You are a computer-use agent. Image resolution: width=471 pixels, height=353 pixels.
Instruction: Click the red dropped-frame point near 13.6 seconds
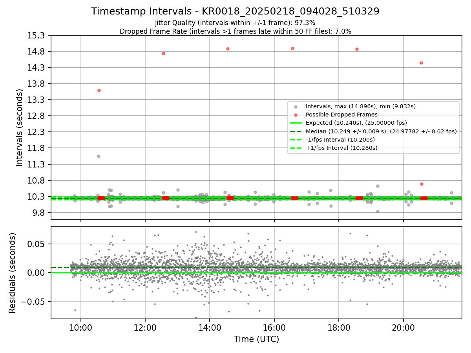[99, 90]
